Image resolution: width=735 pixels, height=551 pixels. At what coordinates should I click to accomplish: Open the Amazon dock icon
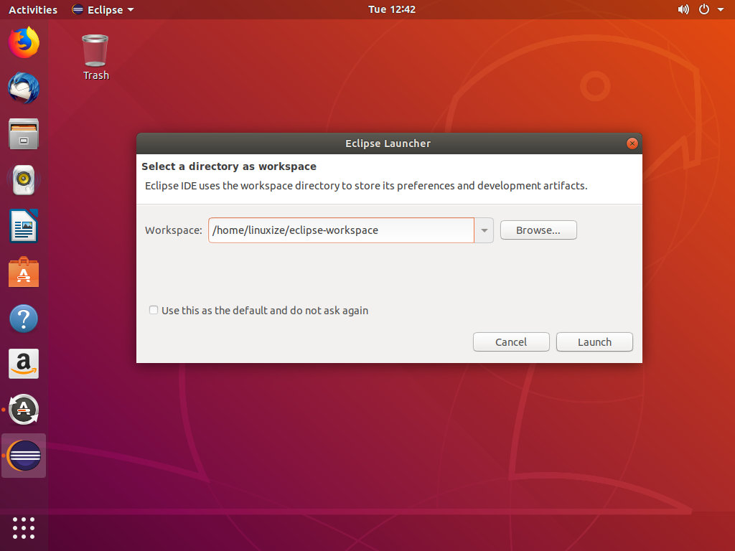click(x=24, y=364)
